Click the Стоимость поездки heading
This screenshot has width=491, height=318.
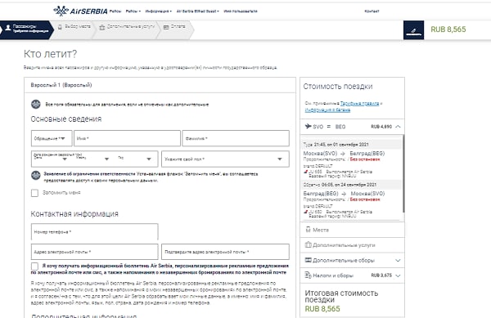tap(337, 87)
